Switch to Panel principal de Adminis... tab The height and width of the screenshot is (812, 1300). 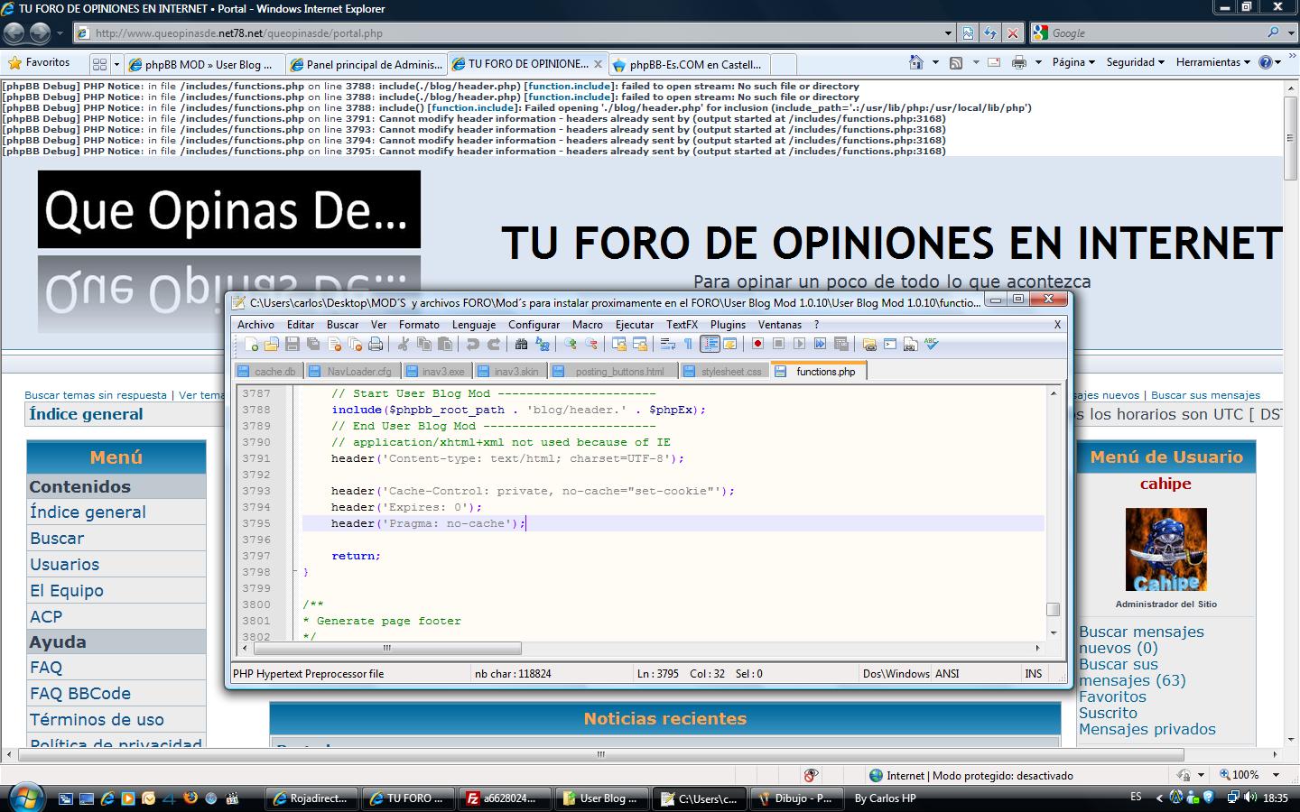click(x=367, y=64)
